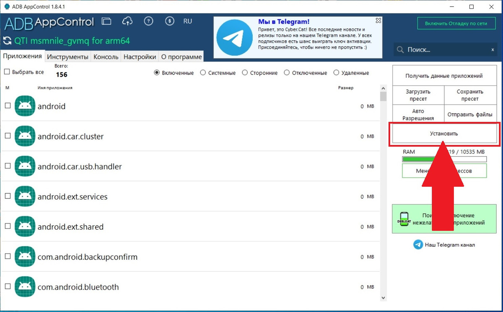Sort by 'Размер' column header

point(346,88)
